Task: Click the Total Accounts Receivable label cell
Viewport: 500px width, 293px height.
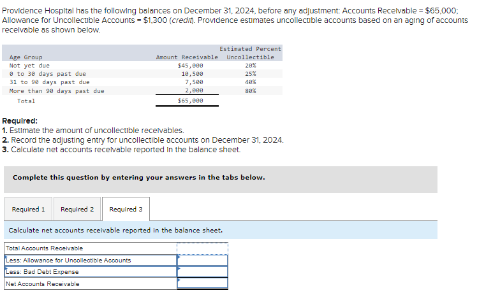Action: 91,248
